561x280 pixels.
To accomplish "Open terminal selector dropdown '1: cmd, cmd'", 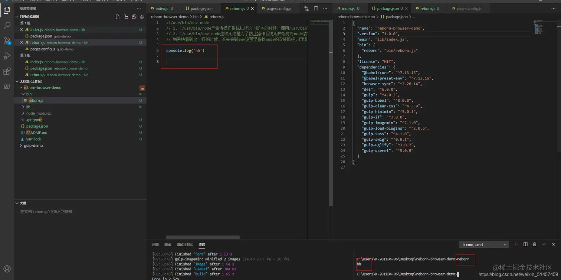I will tap(484, 245).
